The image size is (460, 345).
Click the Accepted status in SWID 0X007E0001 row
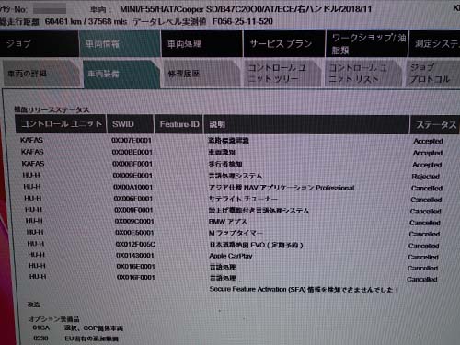[428, 141]
